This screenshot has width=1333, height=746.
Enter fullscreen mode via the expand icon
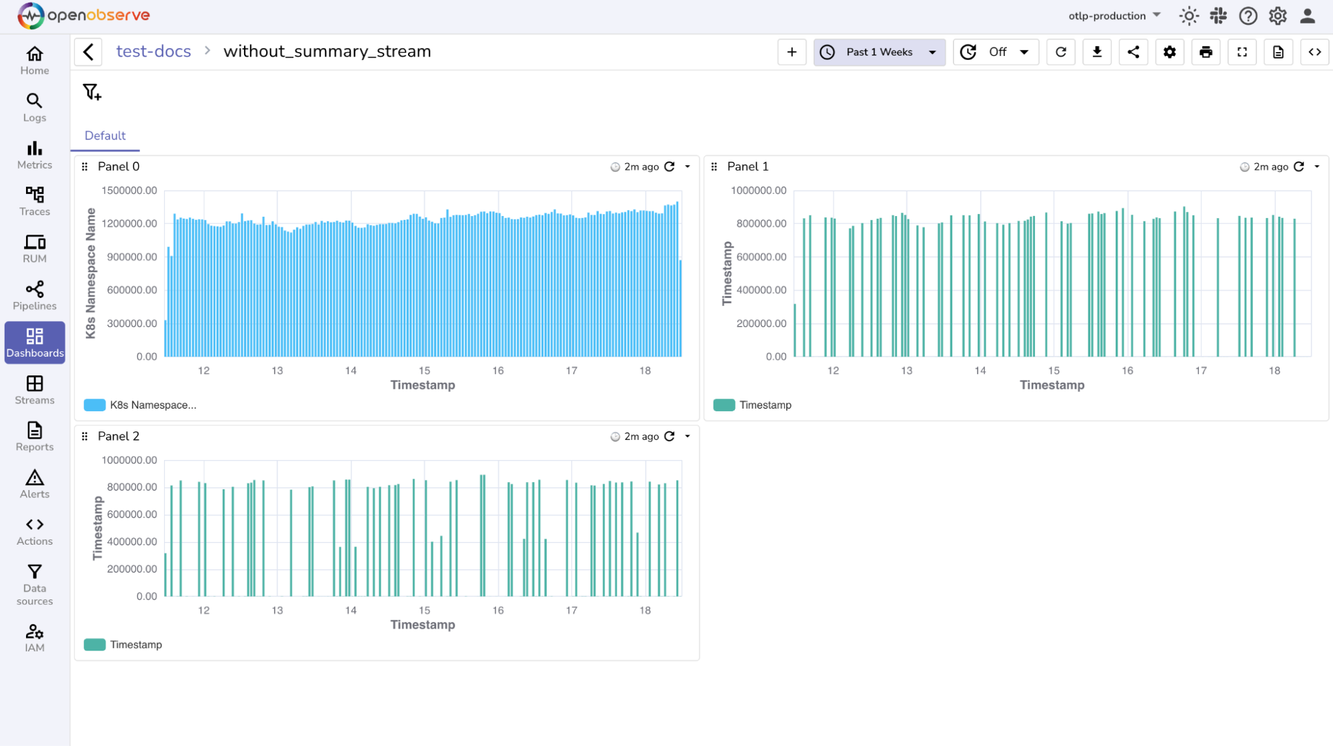(x=1242, y=52)
